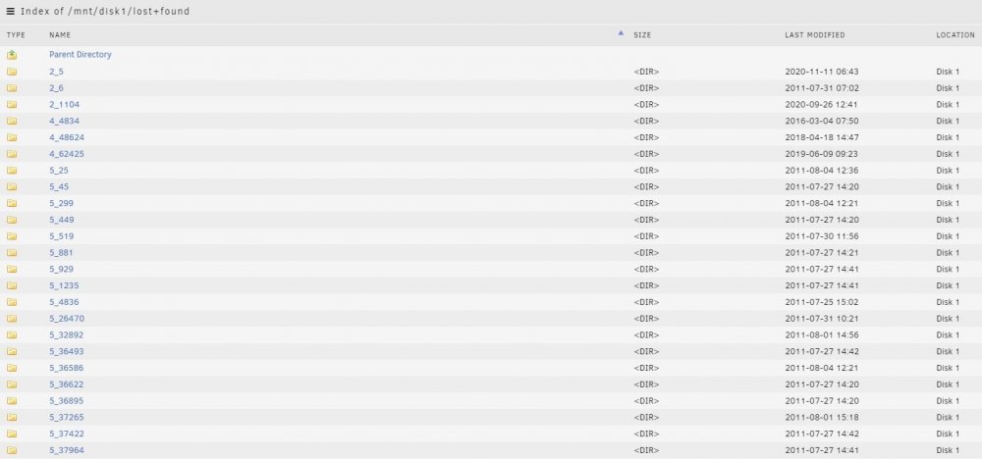
Task: Click folder icon for 2_5
Action: [12, 72]
